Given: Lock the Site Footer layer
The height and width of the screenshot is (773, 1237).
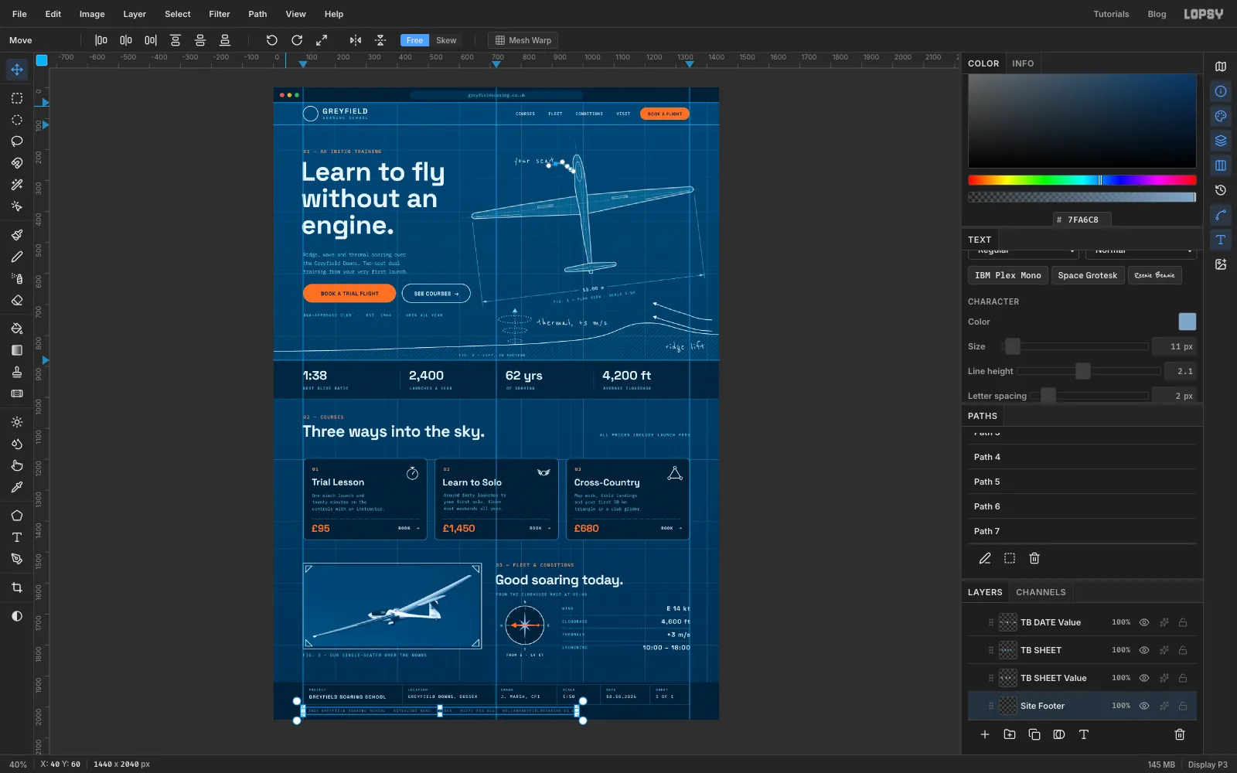Looking at the screenshot, I should point(1183,706).
